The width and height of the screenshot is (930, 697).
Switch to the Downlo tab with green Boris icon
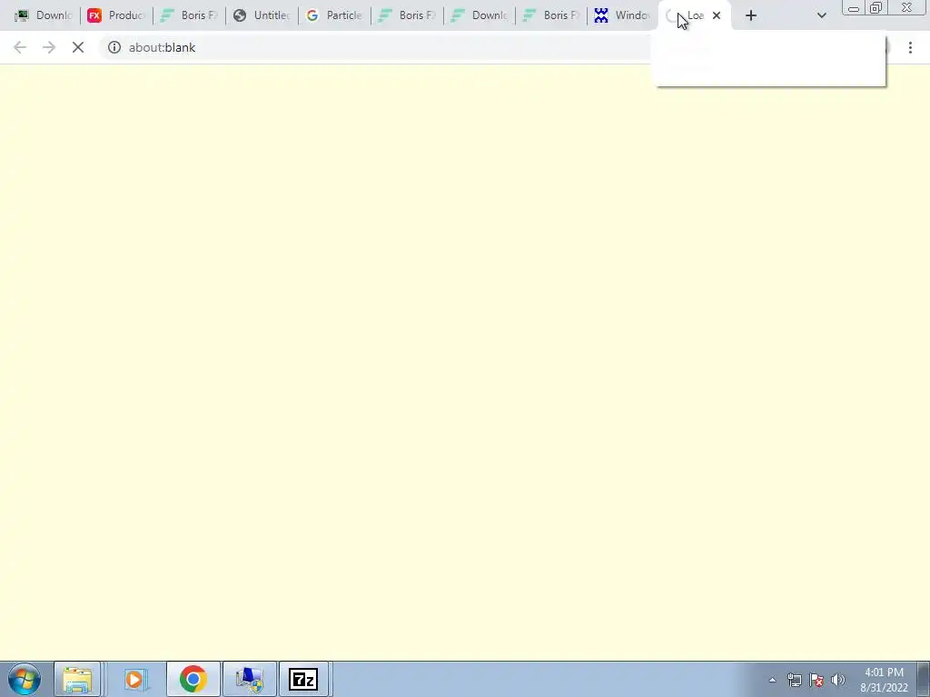pos(480,15)
